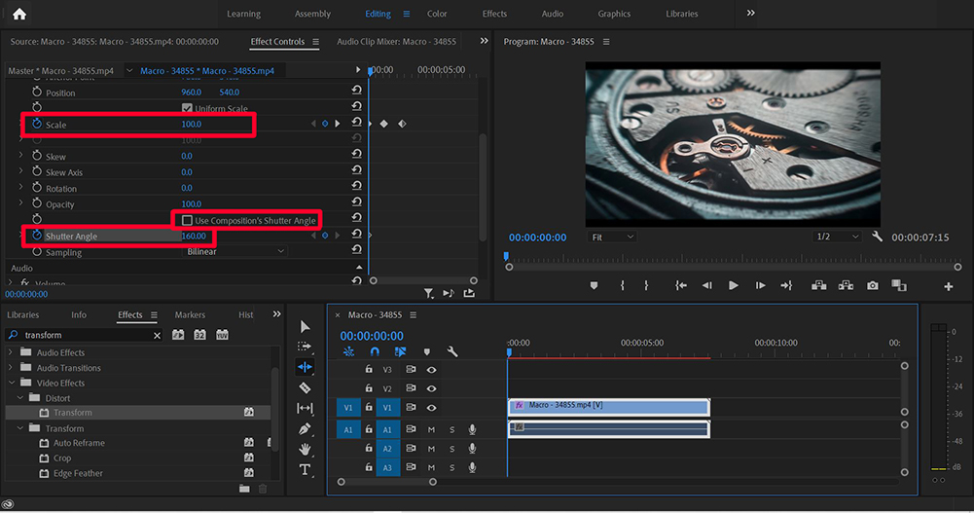Open the Audio Clip Mixer tab
Screen dimensions: 974x513
click(x=396, y=42)
